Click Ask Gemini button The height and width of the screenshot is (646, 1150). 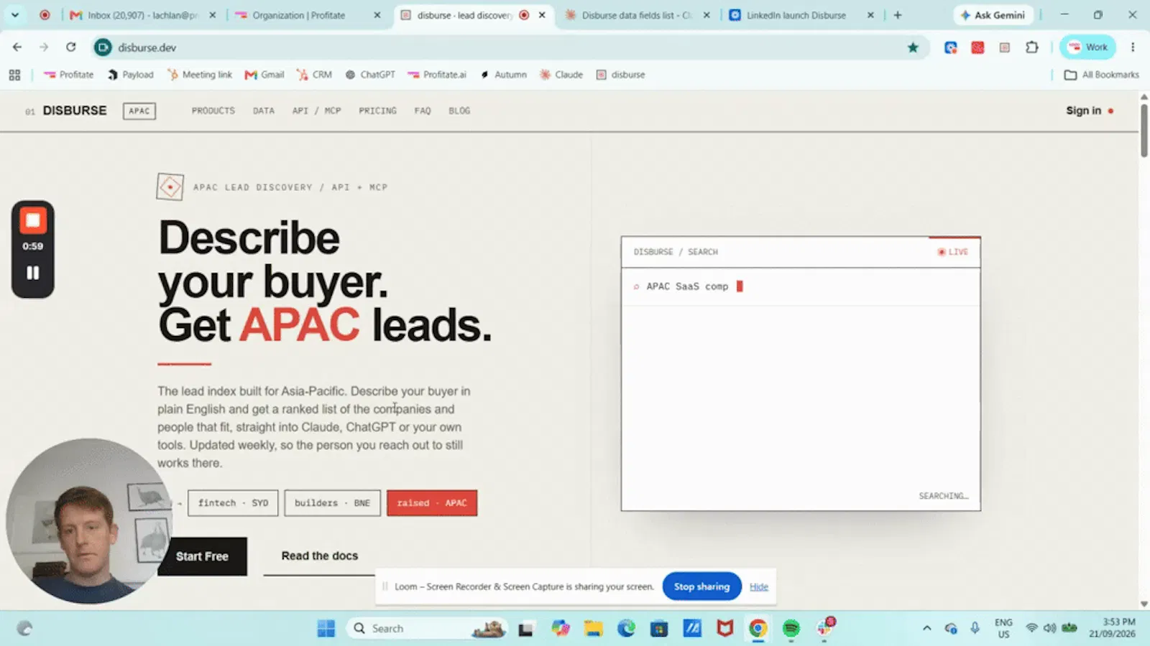coord(993,15)
